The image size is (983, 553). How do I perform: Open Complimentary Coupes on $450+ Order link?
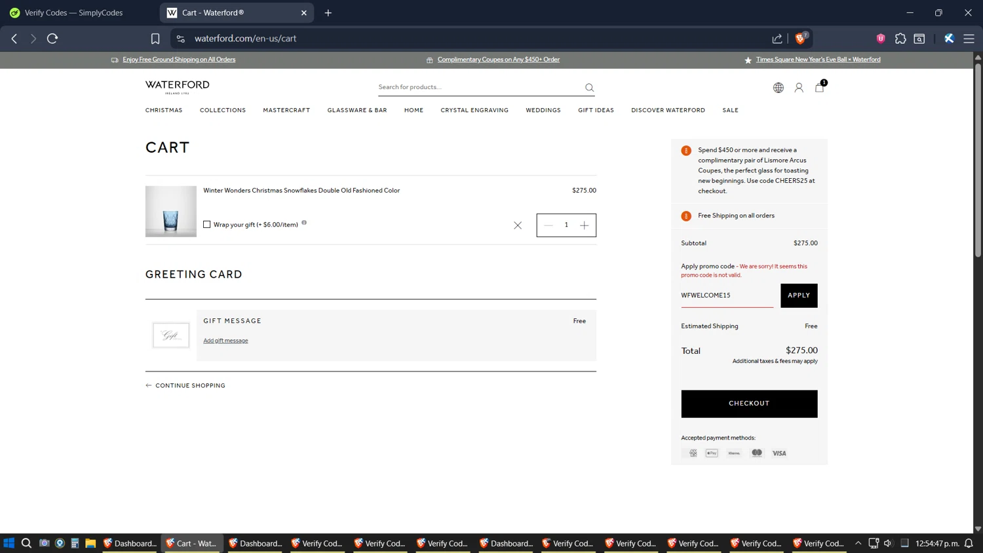coord(499,60)
